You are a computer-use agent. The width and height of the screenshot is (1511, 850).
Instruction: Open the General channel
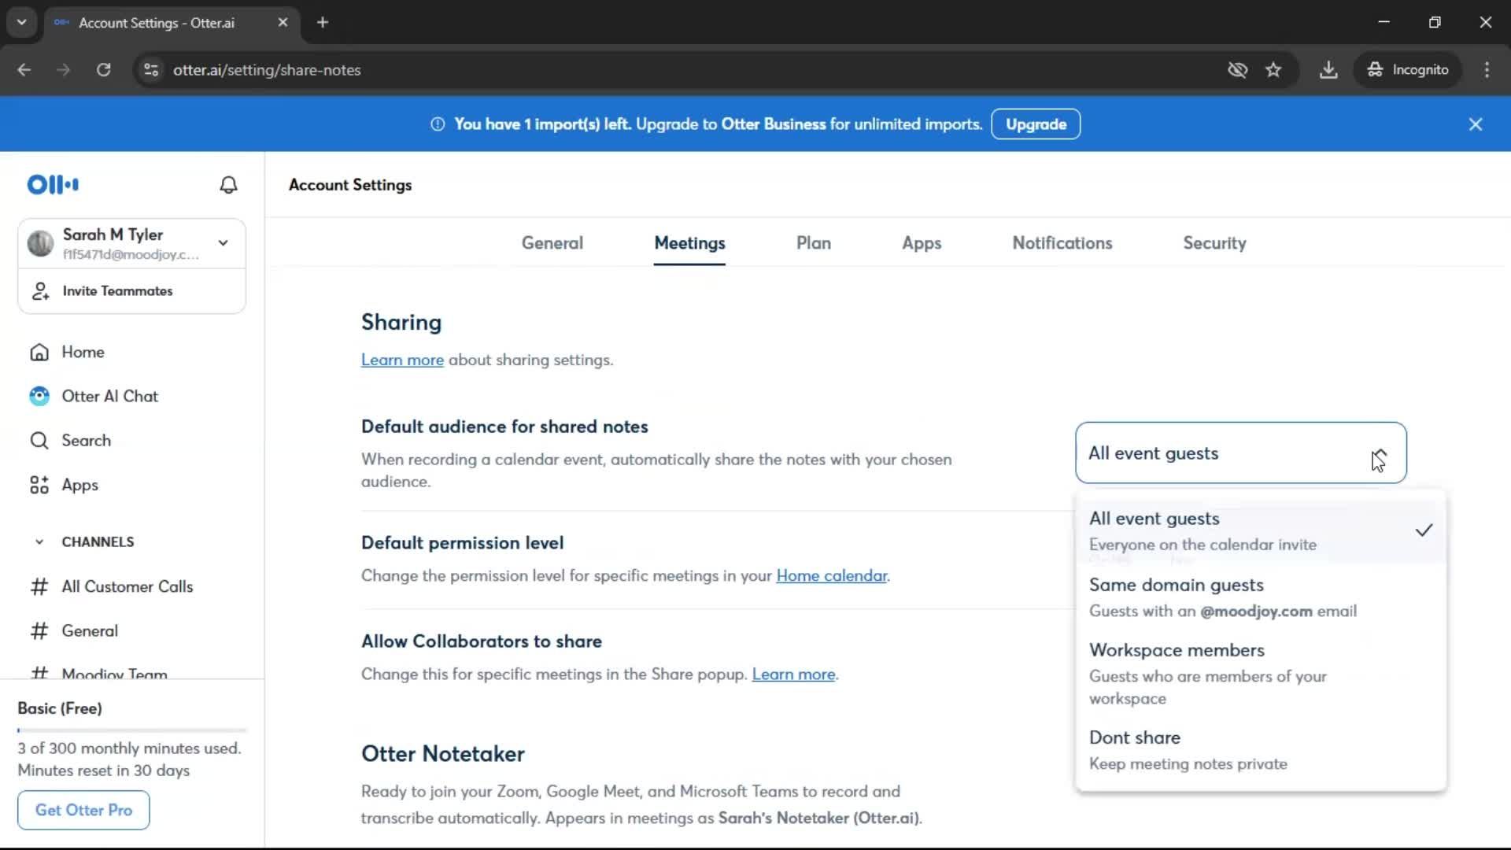click(91, 630)
